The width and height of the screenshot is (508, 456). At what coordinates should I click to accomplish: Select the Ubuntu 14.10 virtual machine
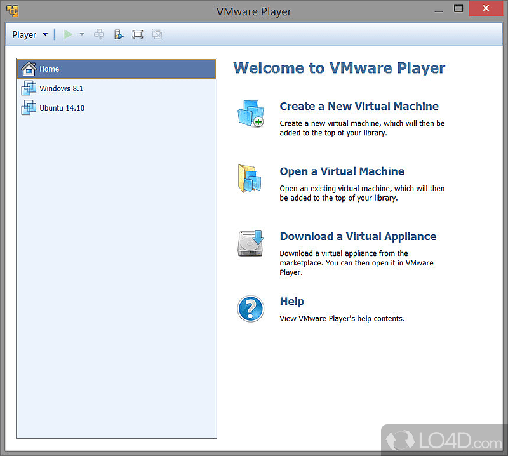117,107
